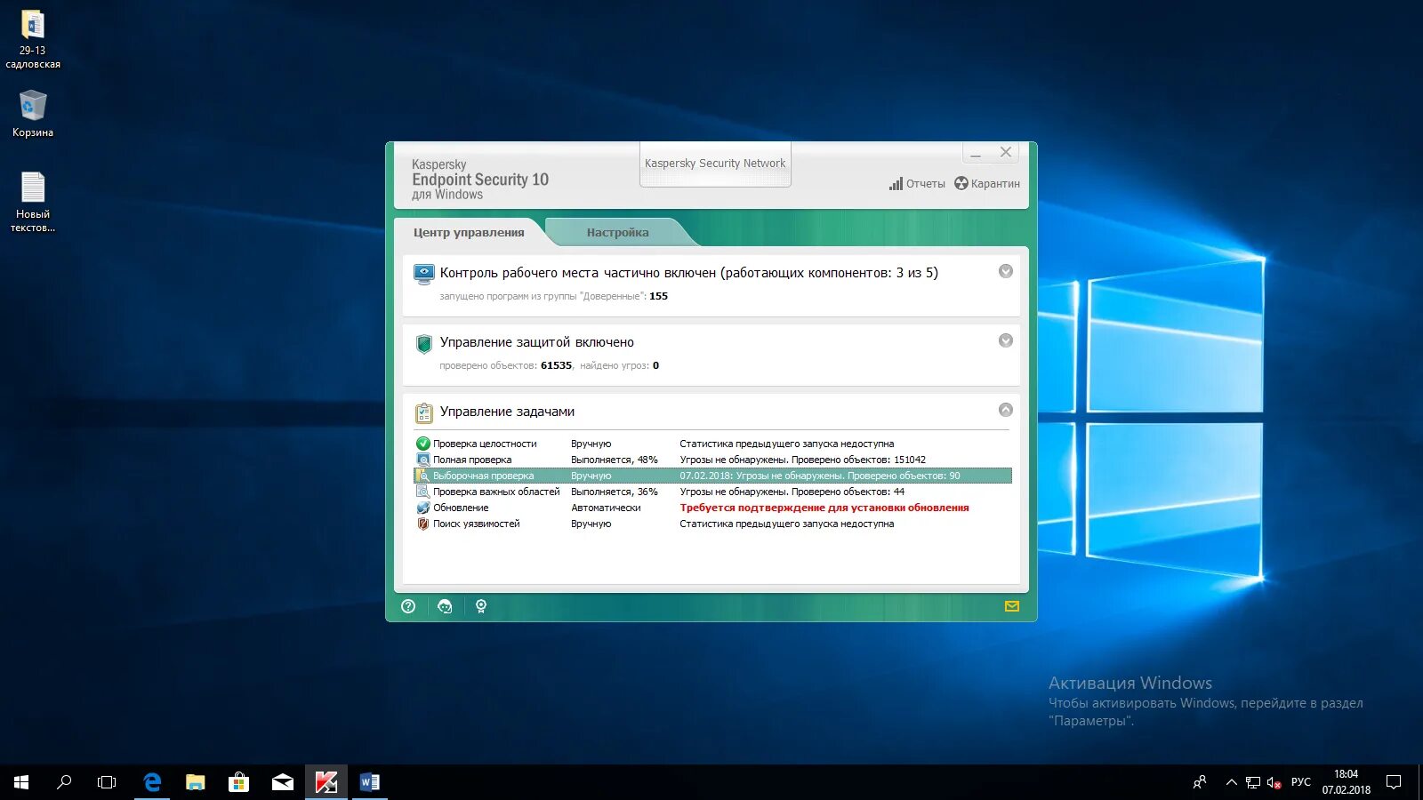This screenshot has height=800, width=1423.
Task: Select the Проверка важных областей row
Action: pos(712,492)
